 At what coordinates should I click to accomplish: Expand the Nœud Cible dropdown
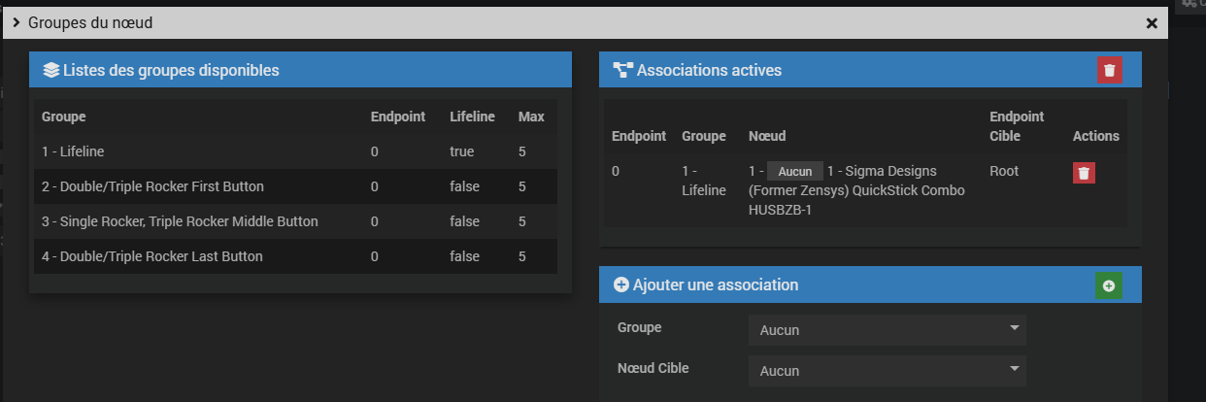click(x=887, y=370)
